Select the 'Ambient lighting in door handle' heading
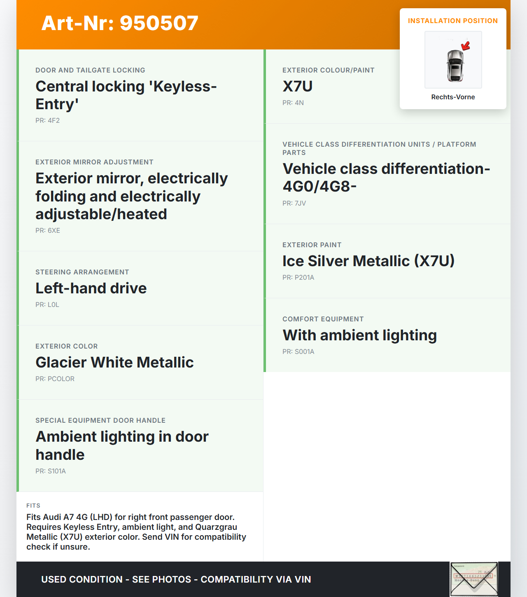 coord(122,445)
